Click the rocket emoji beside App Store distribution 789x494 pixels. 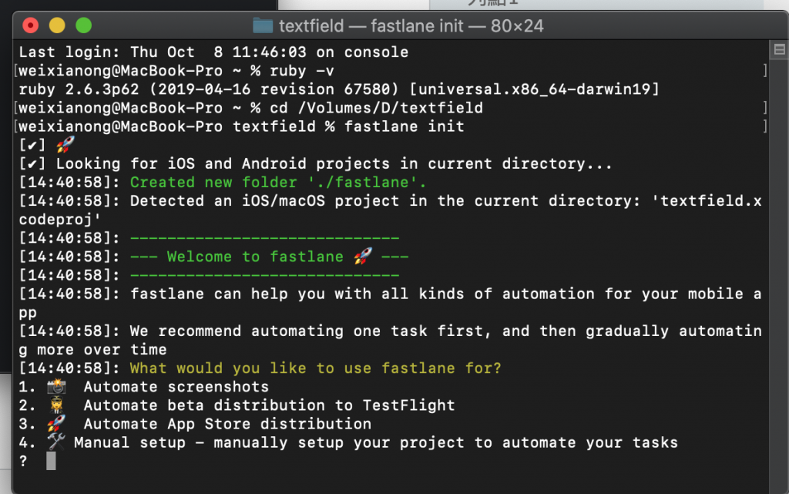56,424
